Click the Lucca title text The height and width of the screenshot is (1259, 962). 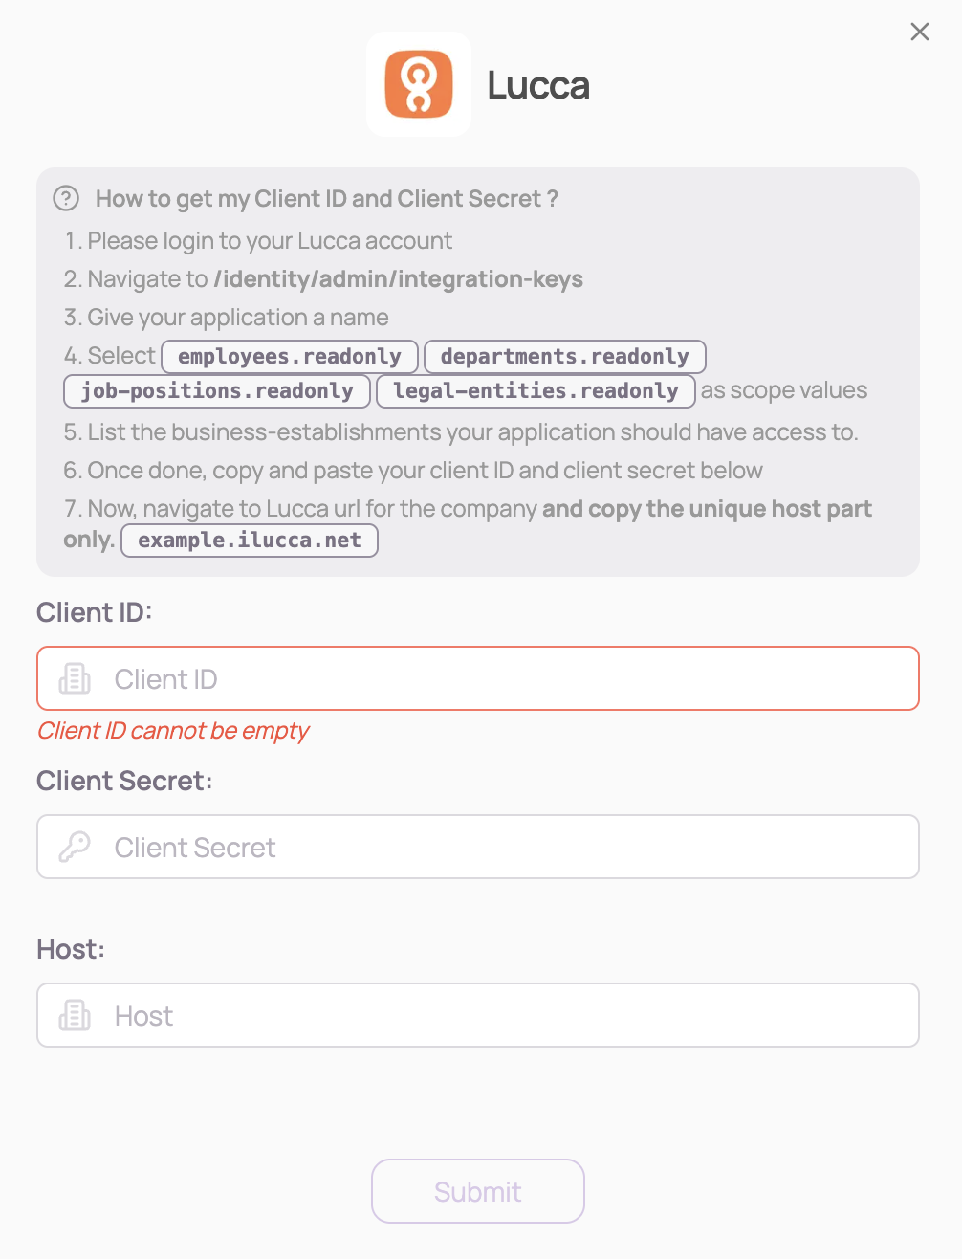538,85
